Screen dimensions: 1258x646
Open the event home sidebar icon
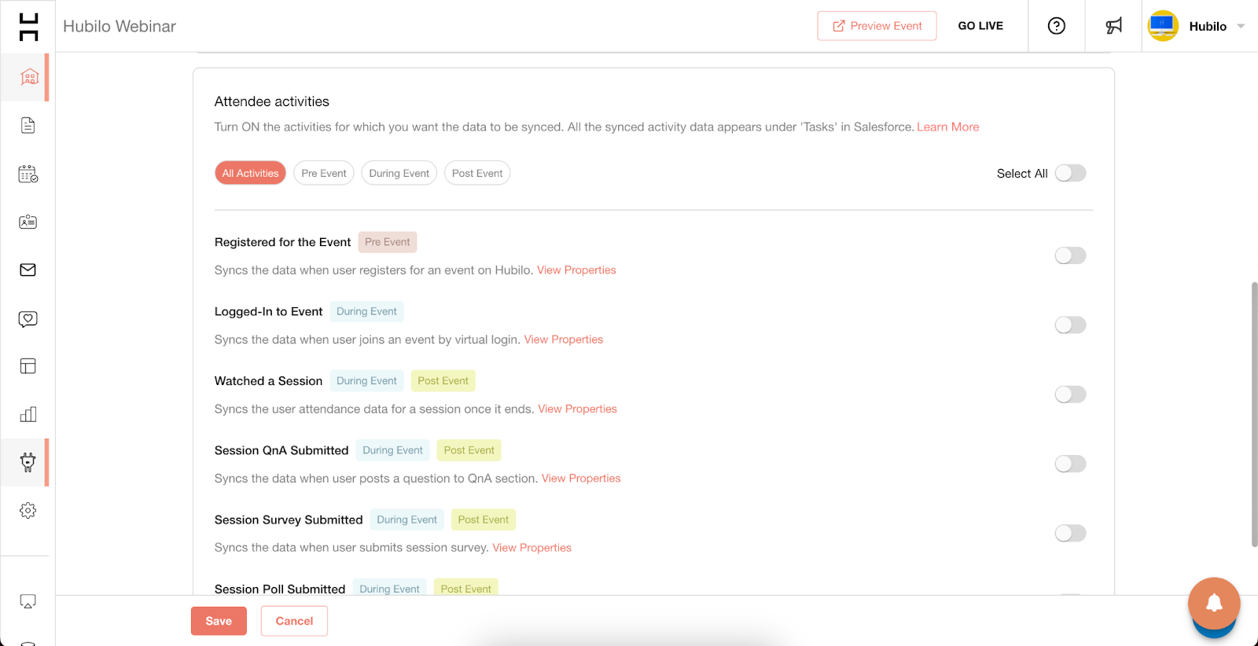click(x=29, y=77)
